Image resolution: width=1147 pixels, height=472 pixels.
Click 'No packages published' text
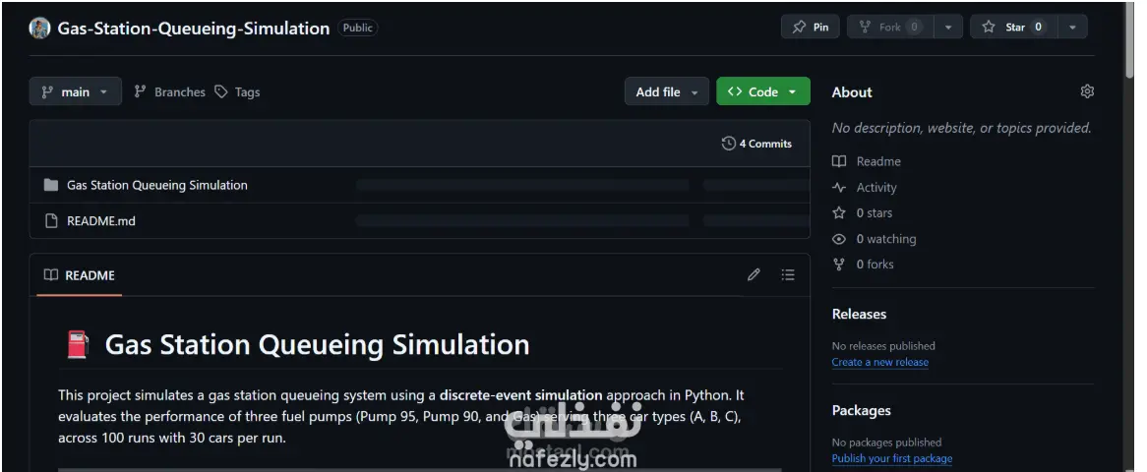pyautogui.click(x=886, y=442)
